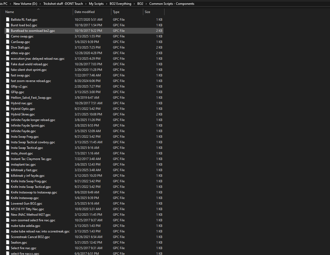Sort files by Type column header

[116, 12]
